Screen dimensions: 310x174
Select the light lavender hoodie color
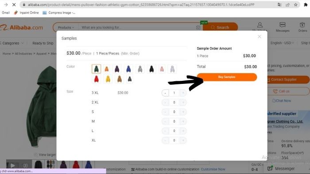[x=172, y=69]
